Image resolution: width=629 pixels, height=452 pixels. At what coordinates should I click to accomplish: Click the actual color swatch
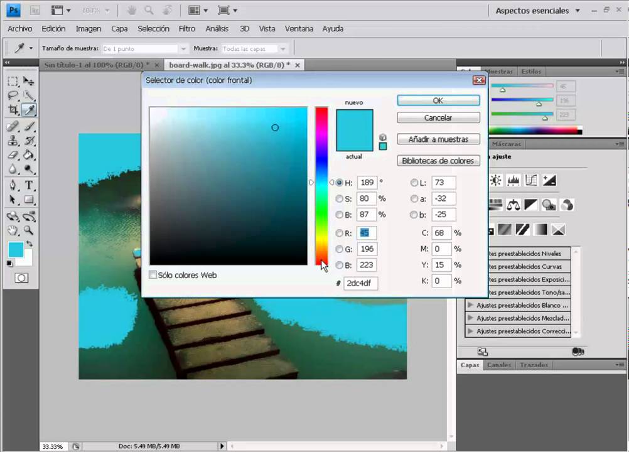[x=355, y=141]
